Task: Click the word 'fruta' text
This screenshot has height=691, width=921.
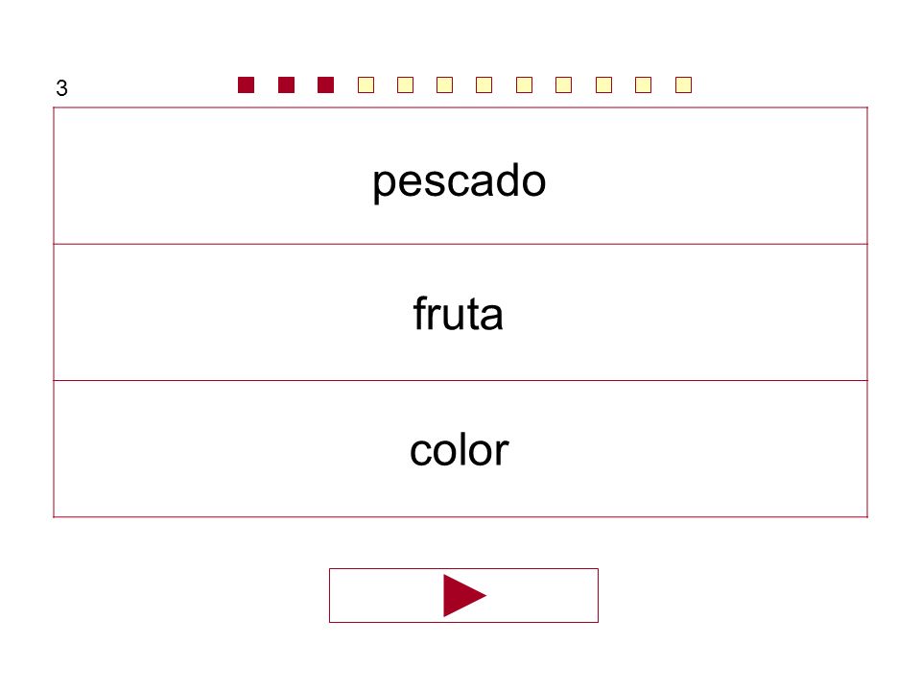Action: pos(459,314)
